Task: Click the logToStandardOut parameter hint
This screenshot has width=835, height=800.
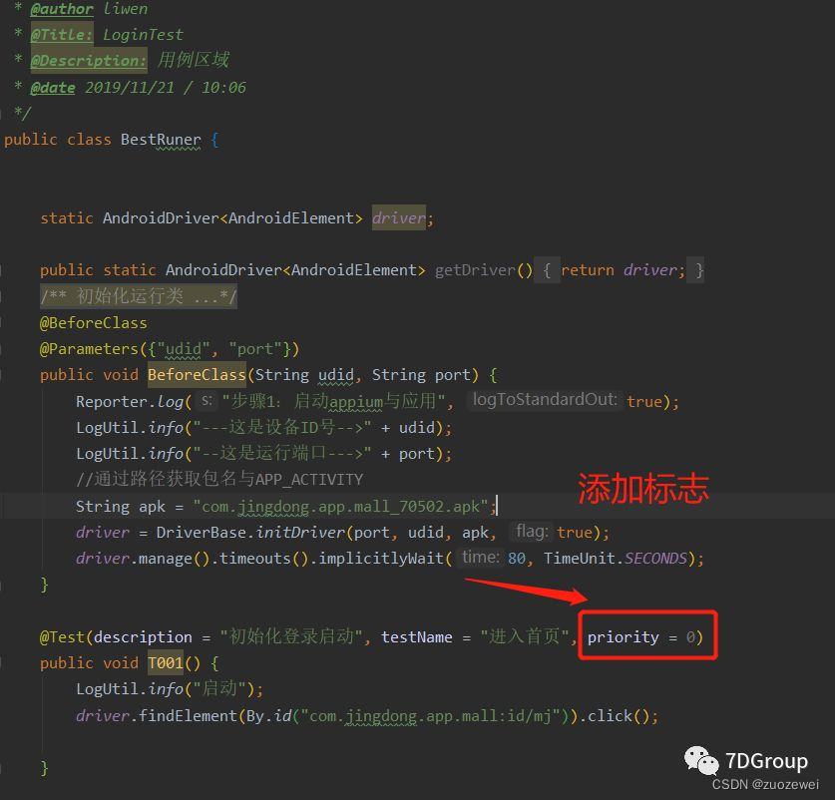Action: pos(546,400)
